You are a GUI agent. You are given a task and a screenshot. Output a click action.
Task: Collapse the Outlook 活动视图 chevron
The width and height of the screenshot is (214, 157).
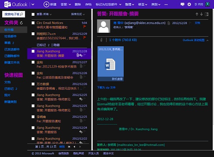(207, 40)
